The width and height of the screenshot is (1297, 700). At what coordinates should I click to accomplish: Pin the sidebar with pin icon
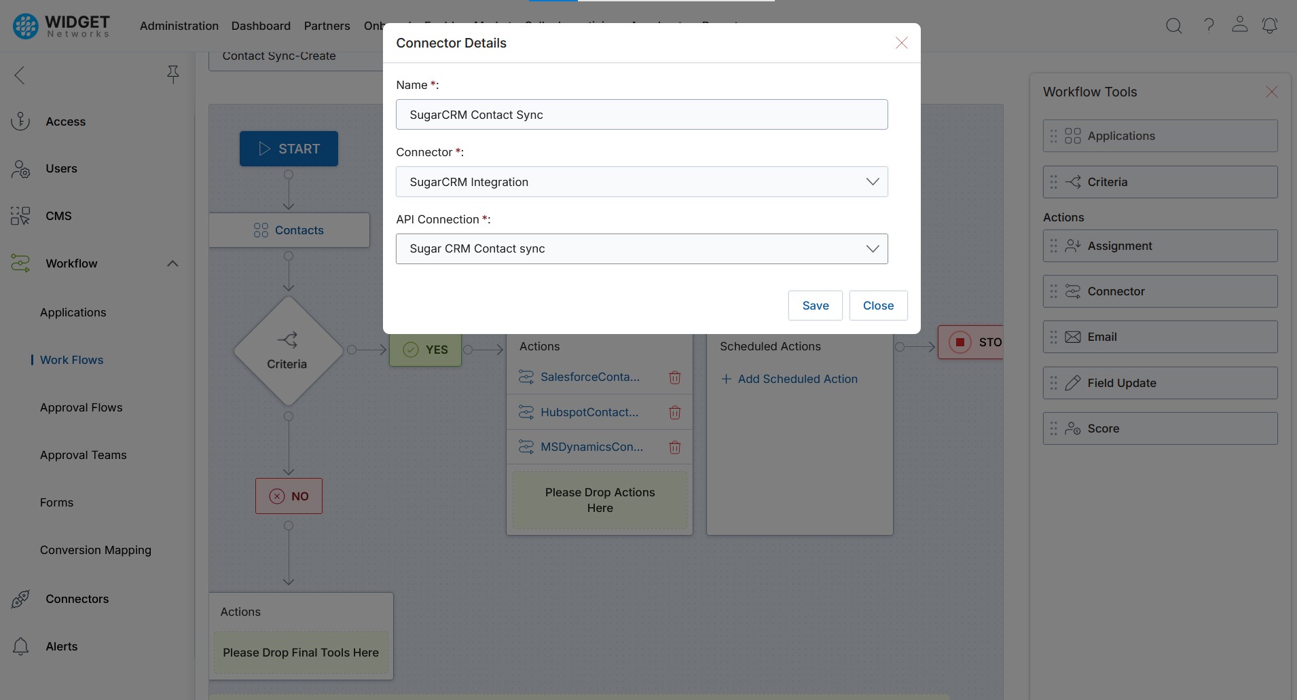pos(173,75)
